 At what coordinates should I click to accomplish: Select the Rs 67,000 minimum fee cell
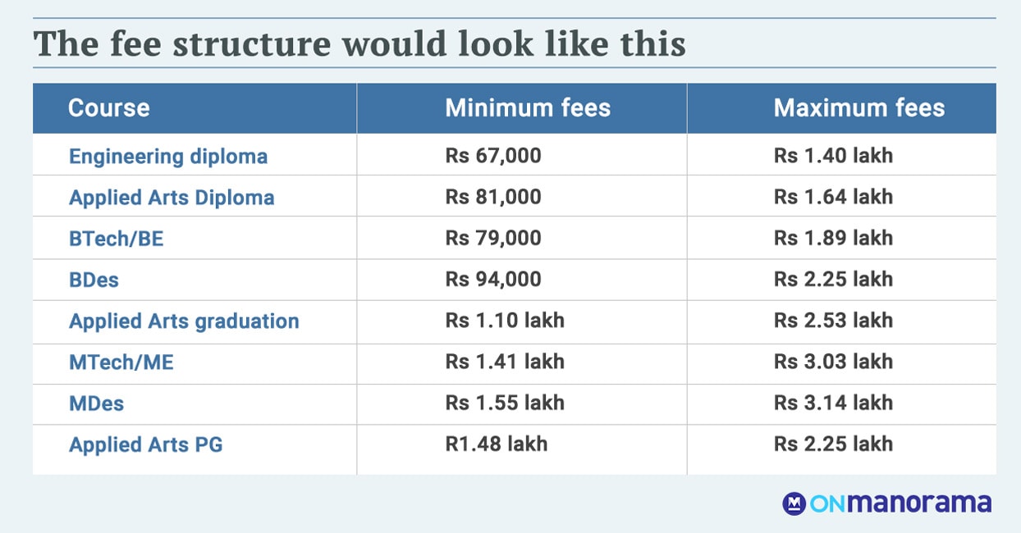pyautogui.click(x=493, y=155)
